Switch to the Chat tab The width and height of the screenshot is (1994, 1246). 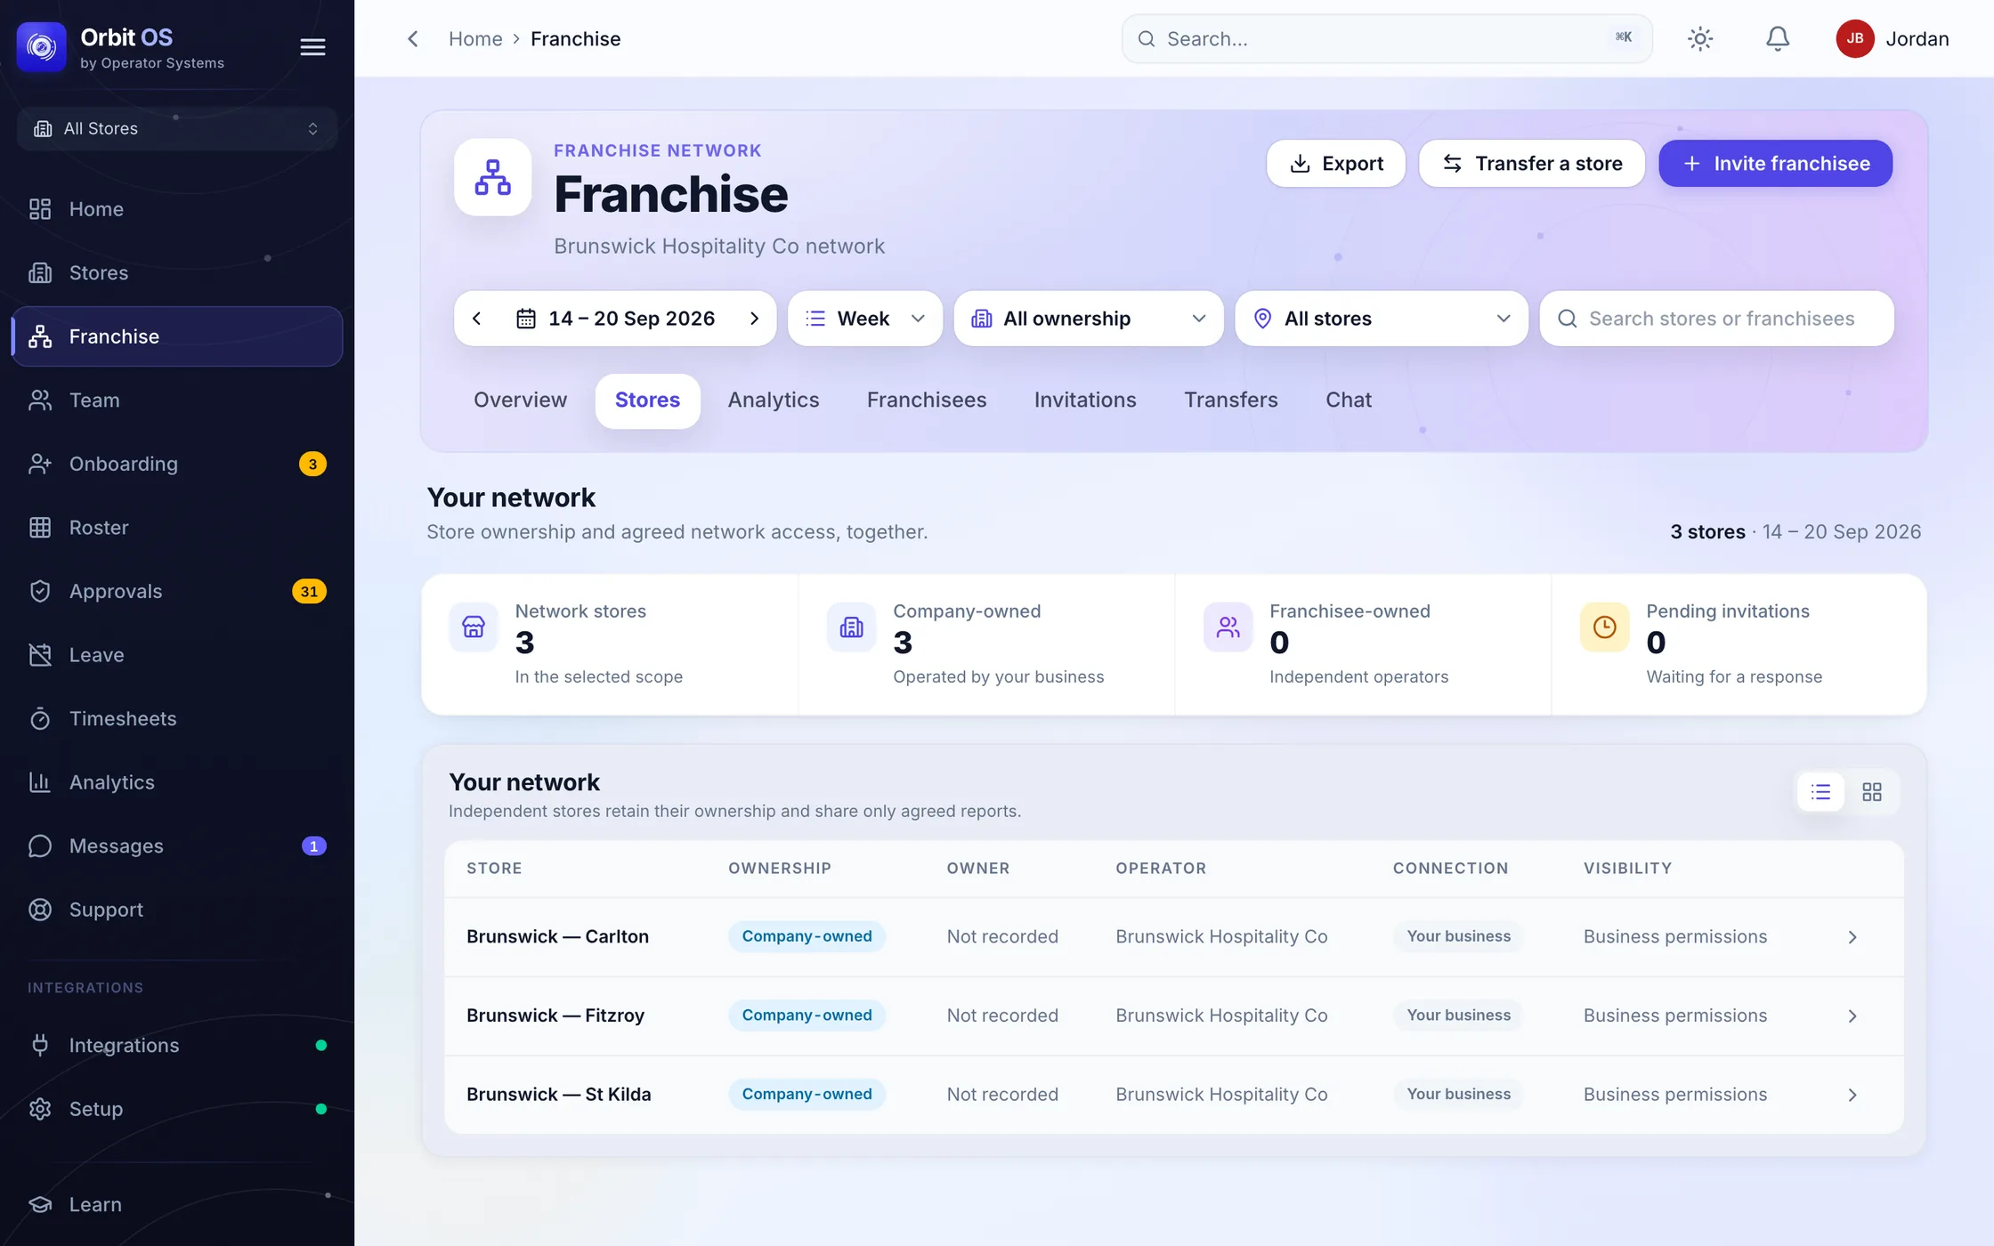[x=1349, y=400]
